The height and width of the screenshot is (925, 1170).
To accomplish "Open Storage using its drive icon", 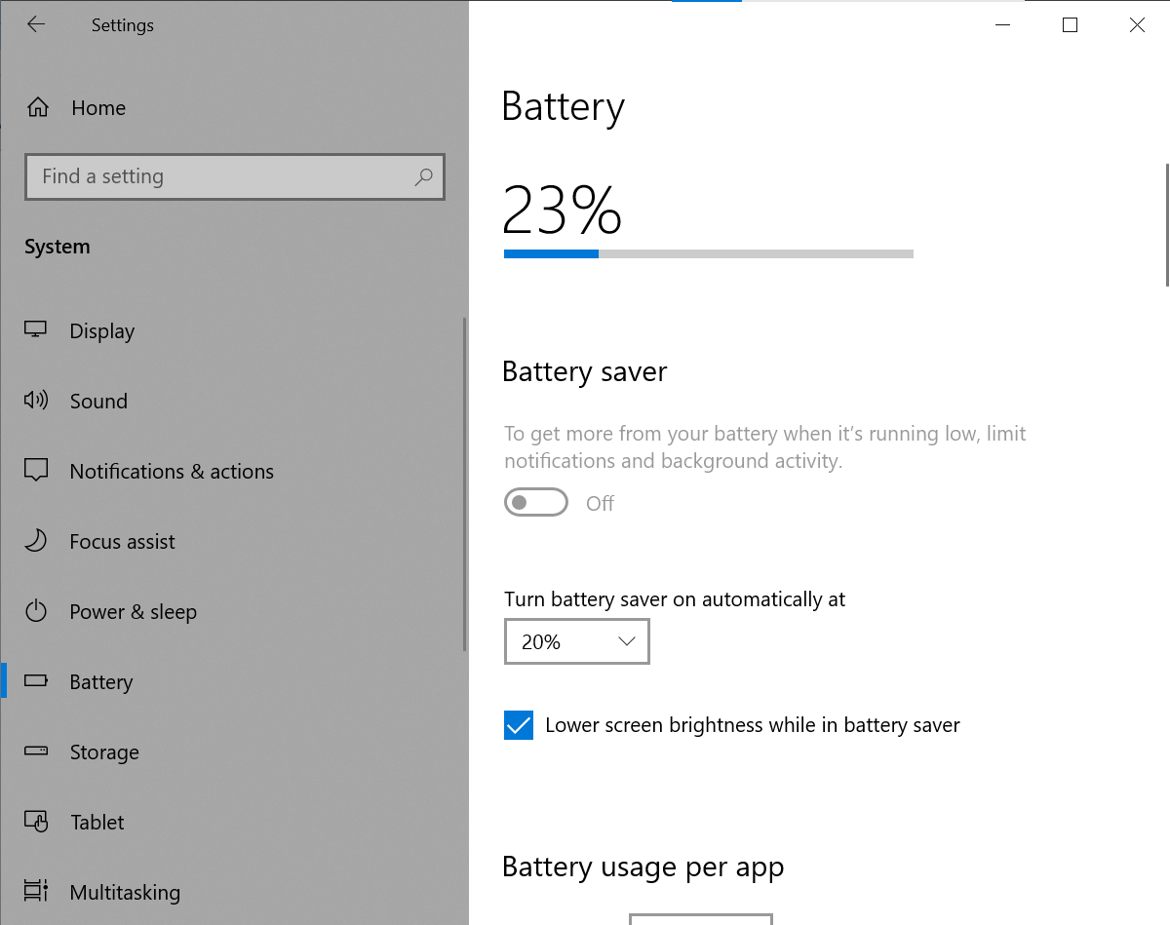I will tap(35, 752).
